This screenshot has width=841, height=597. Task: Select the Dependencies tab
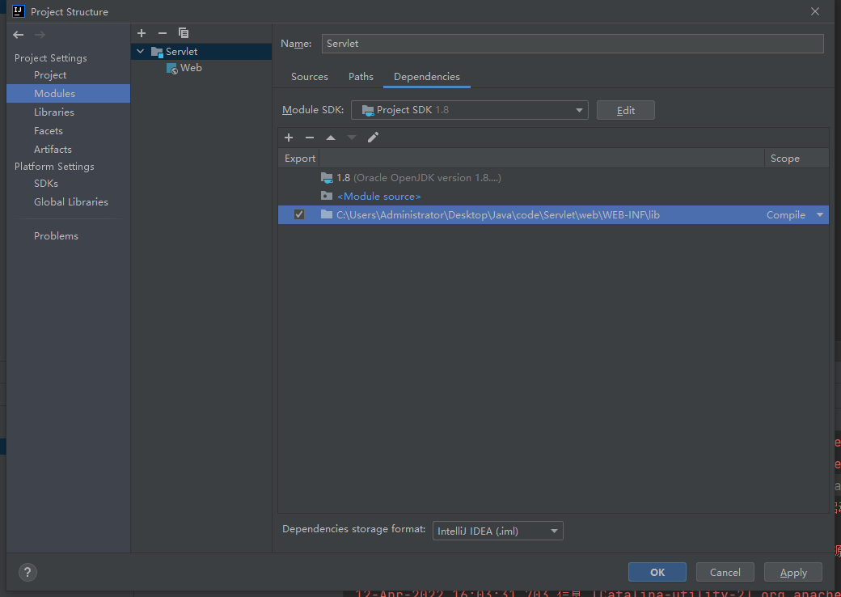point(427,77)
